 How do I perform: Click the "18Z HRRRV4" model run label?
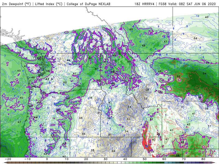145,4
